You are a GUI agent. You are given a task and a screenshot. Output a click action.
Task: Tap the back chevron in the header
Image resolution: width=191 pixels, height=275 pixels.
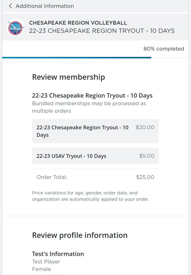10,6
